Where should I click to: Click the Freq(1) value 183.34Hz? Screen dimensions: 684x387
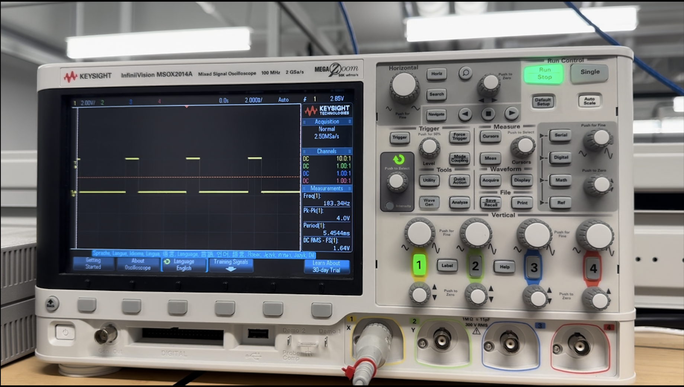pyautogui.click(x=336, y=204)
